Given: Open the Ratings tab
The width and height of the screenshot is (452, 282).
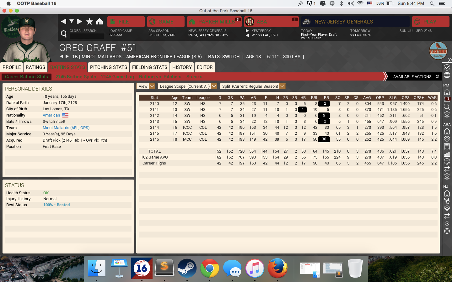Looking at the screenshot, I should (x=35, y=67).
